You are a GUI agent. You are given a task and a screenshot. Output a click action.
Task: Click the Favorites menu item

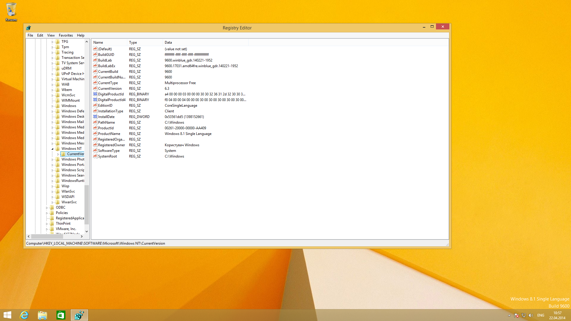tap(65, 35)
